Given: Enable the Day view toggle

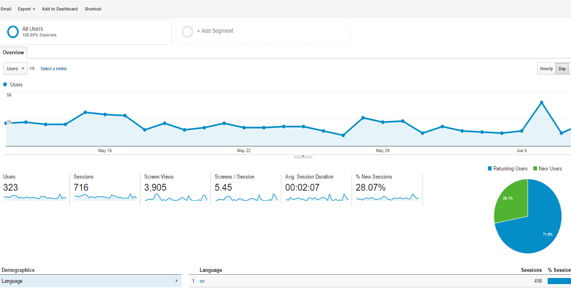Looking at the screenshot, I should tap(562, 68).
